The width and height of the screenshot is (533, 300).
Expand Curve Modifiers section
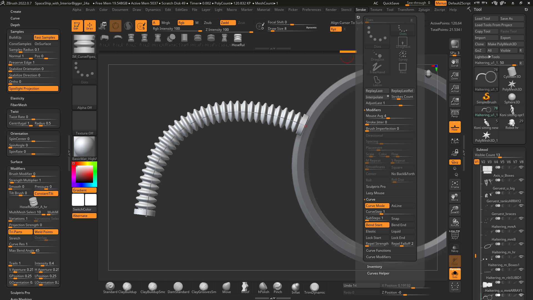click(x=378, y=257)
